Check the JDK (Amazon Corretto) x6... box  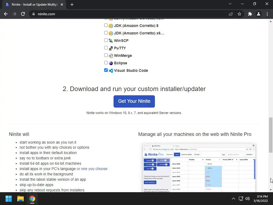(x=106, y=33)
